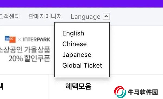The image size is (163, 99).
Task: Click the Language label
Action: (86, 17)
